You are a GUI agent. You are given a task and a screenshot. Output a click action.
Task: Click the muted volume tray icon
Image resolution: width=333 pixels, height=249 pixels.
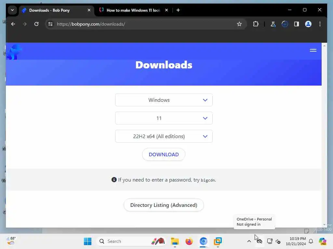point(278,241)
